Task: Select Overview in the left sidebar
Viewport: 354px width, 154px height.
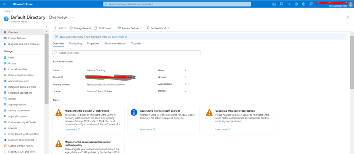Action: coord(22,32)
